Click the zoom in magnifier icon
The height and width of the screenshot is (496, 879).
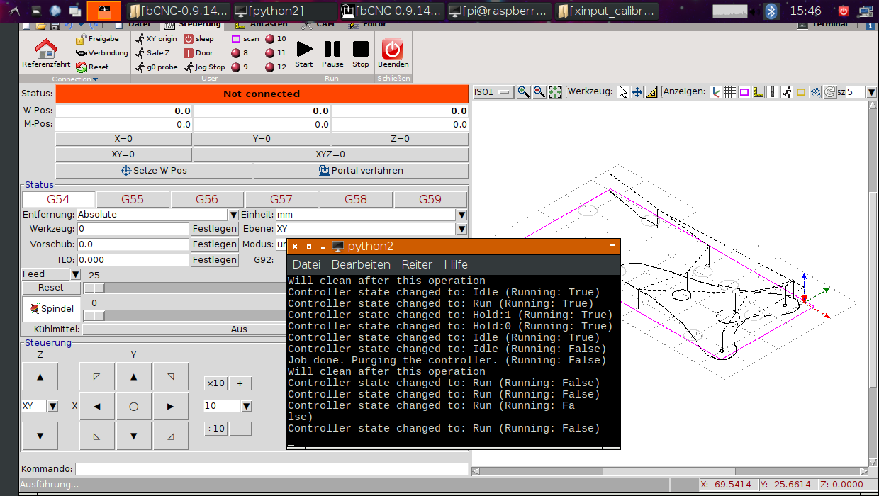(x=524, y=92)
